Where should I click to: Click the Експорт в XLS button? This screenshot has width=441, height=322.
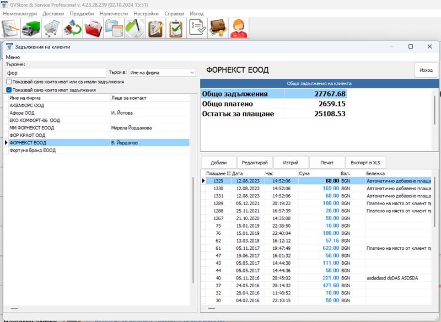click(x=365, y=163)
